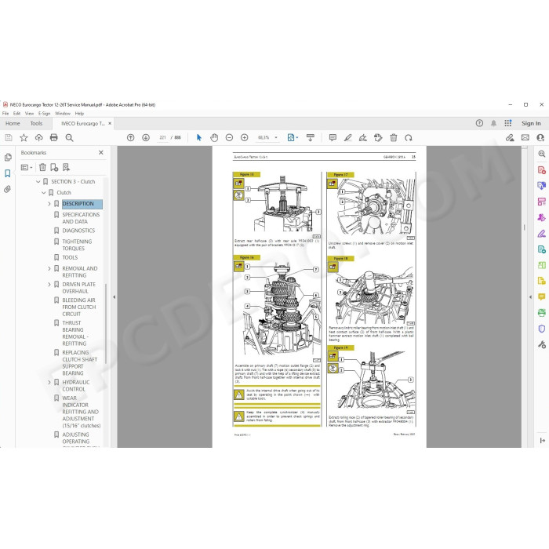Screen dimensions: 549x549
Task: Expand HYDRAULIC CONTROL bookmark
Action: click(49, 383)
